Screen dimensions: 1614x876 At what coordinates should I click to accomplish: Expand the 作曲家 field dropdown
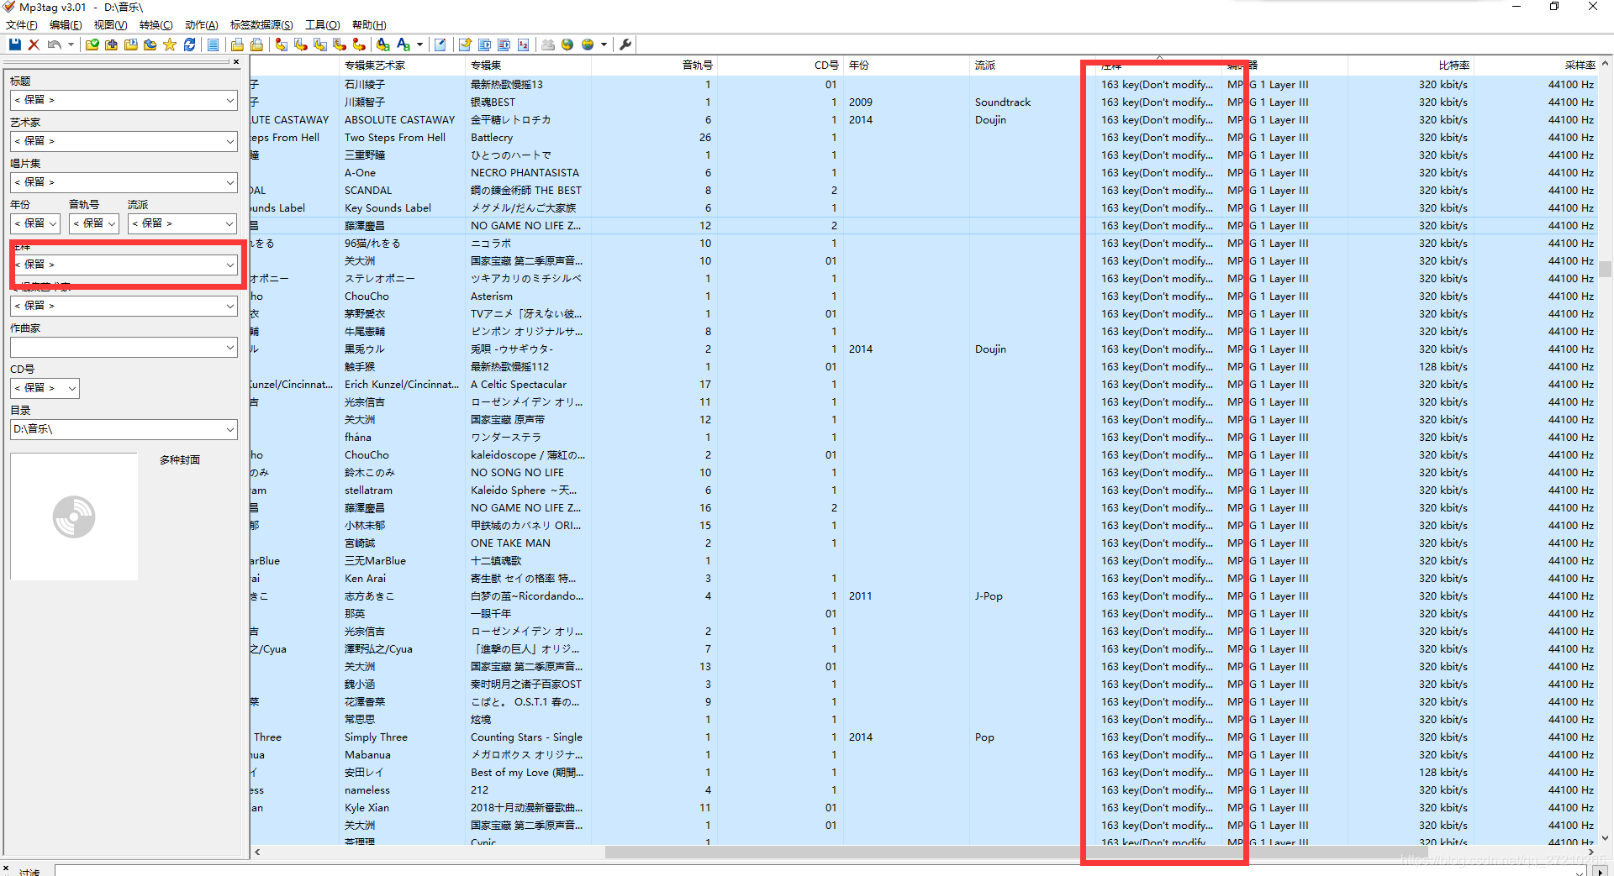(x=229, y=347)
